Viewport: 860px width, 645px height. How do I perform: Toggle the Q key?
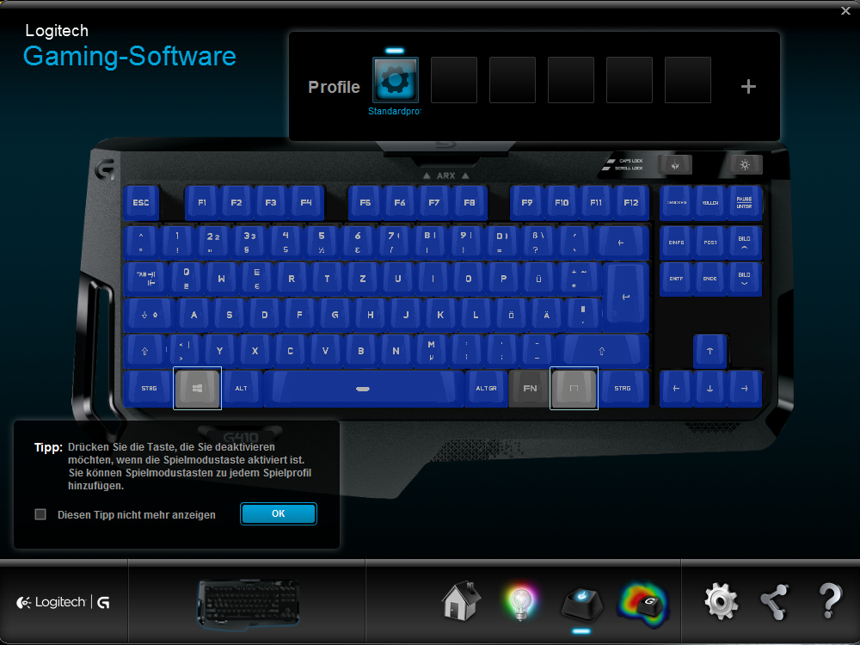click(x=187, y=279)
